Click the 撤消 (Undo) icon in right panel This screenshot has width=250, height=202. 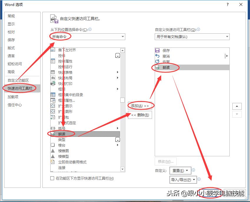[158, 56]
